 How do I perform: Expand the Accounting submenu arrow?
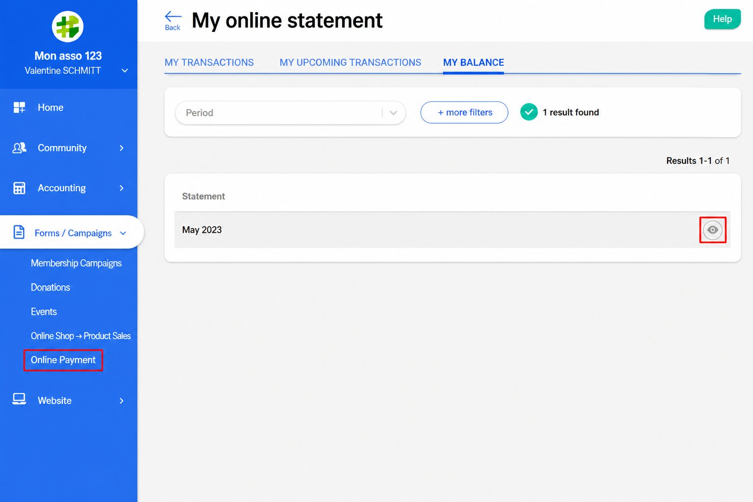[122, 188]
